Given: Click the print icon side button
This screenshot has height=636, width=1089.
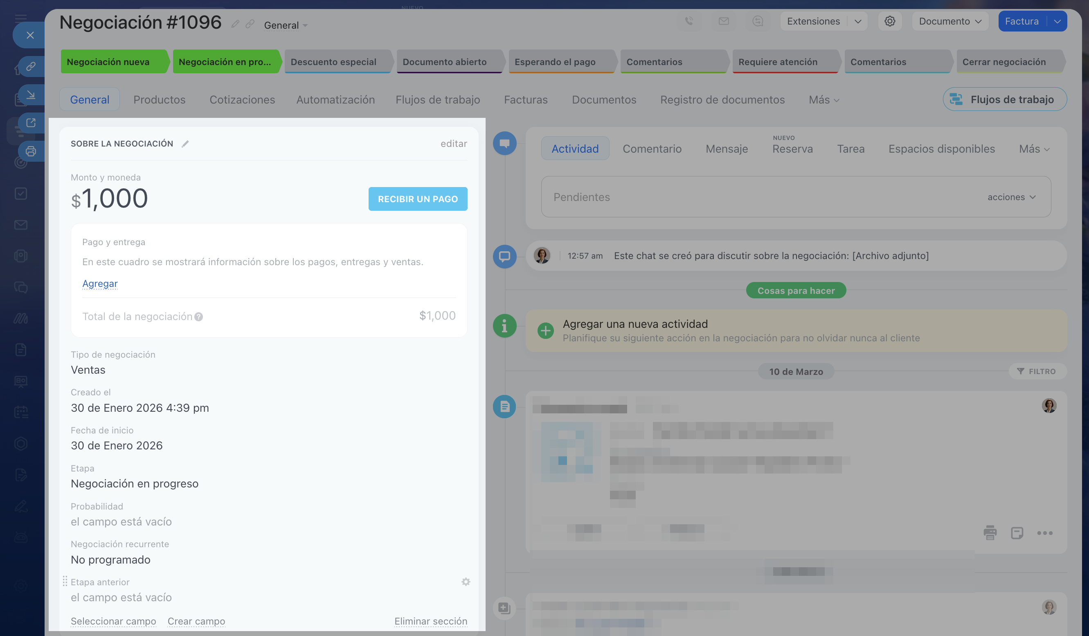Looking at the screenshot, I should pyautogui.click(x=31, y=151).
